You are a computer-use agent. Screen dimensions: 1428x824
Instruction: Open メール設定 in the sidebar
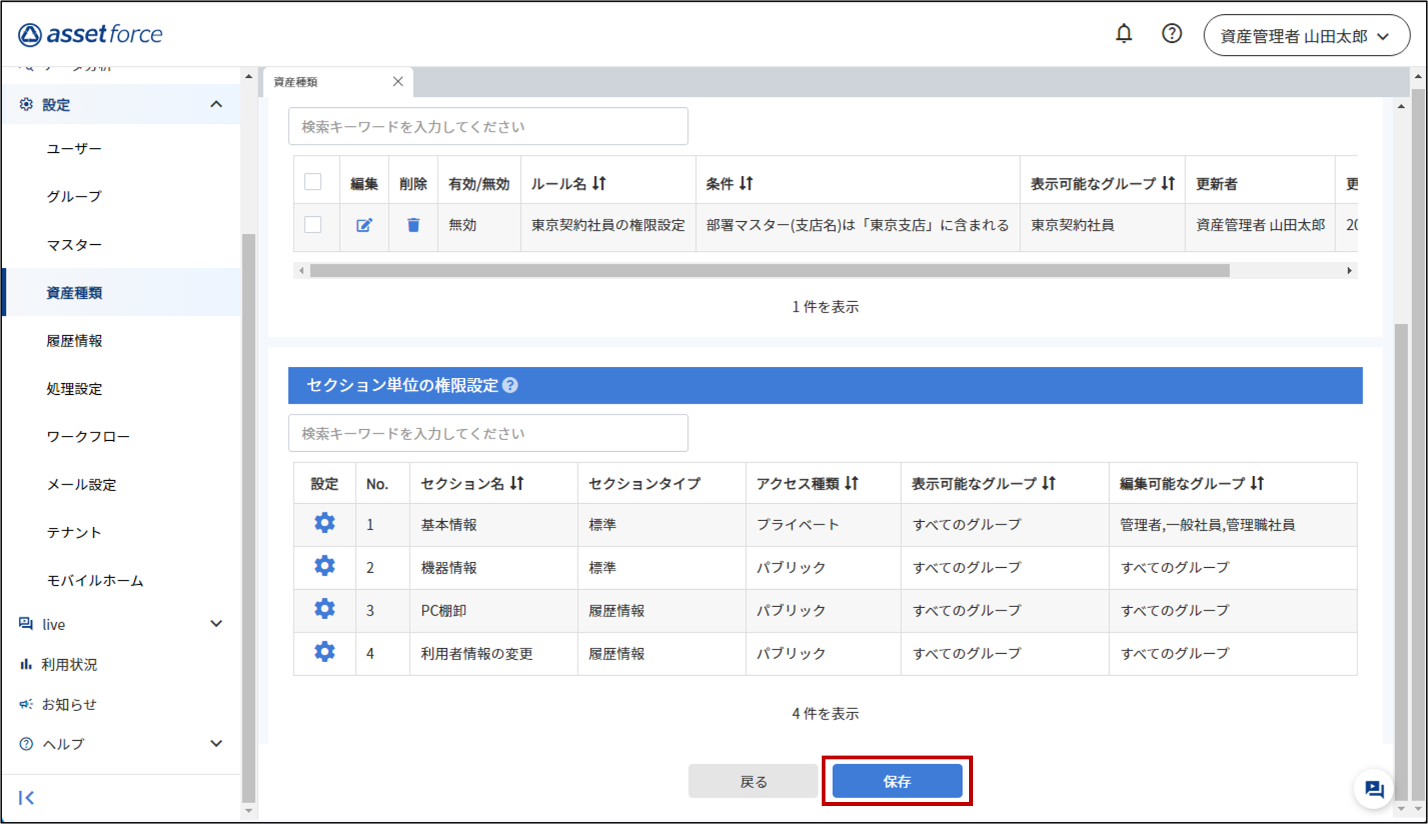[82, 485]
